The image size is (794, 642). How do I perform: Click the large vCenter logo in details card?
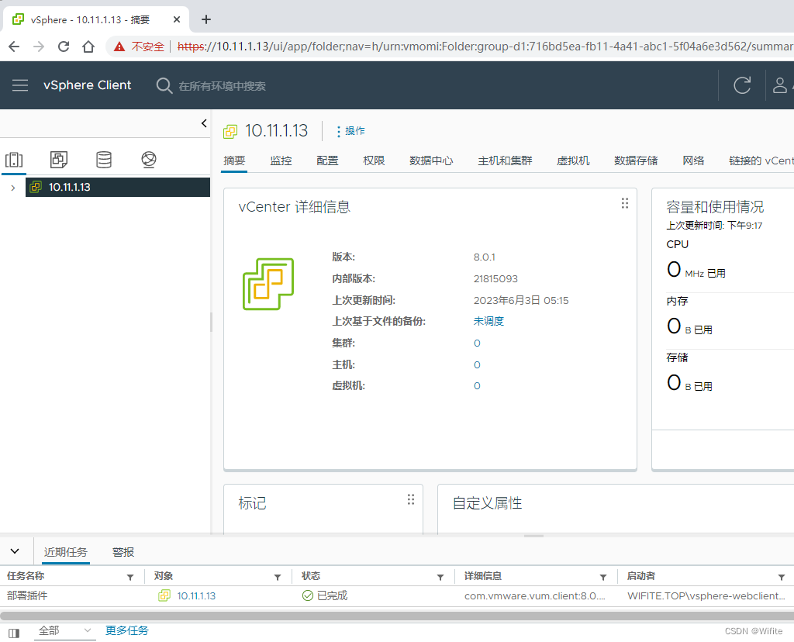pyautogui.click(x=268, y=284)
